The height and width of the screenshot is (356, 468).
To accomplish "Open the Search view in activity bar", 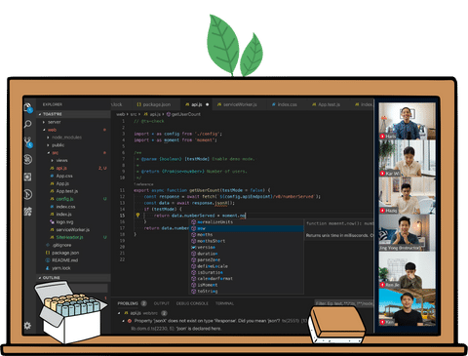I will tap(28, 124).
